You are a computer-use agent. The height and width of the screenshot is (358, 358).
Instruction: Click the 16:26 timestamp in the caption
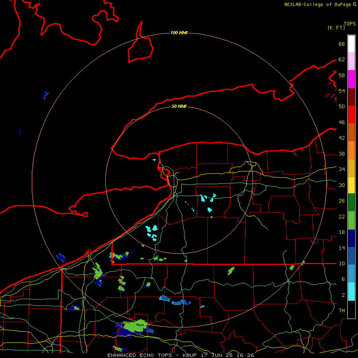(245, 355)
